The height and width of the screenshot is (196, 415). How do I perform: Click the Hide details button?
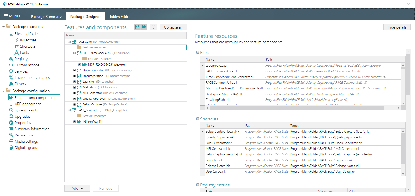pyautogui.click(x=397, y=27)
